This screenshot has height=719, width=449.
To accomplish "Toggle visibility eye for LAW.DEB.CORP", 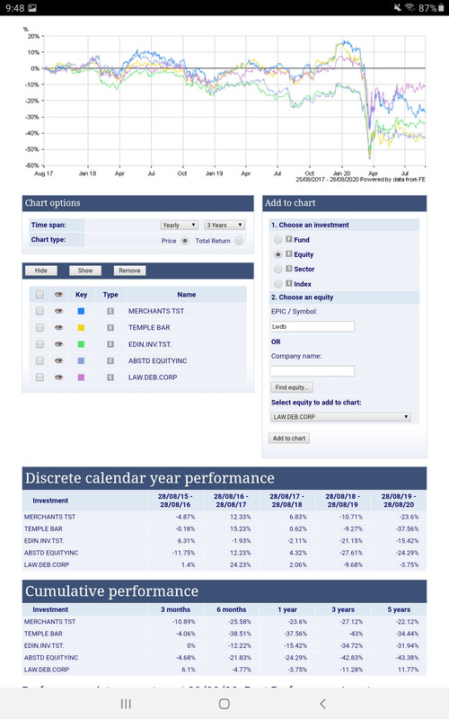I will 58,377.
